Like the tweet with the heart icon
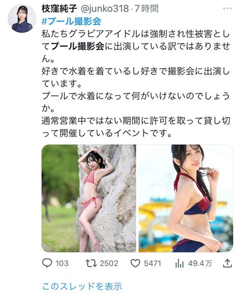 [x=135, y=263]
